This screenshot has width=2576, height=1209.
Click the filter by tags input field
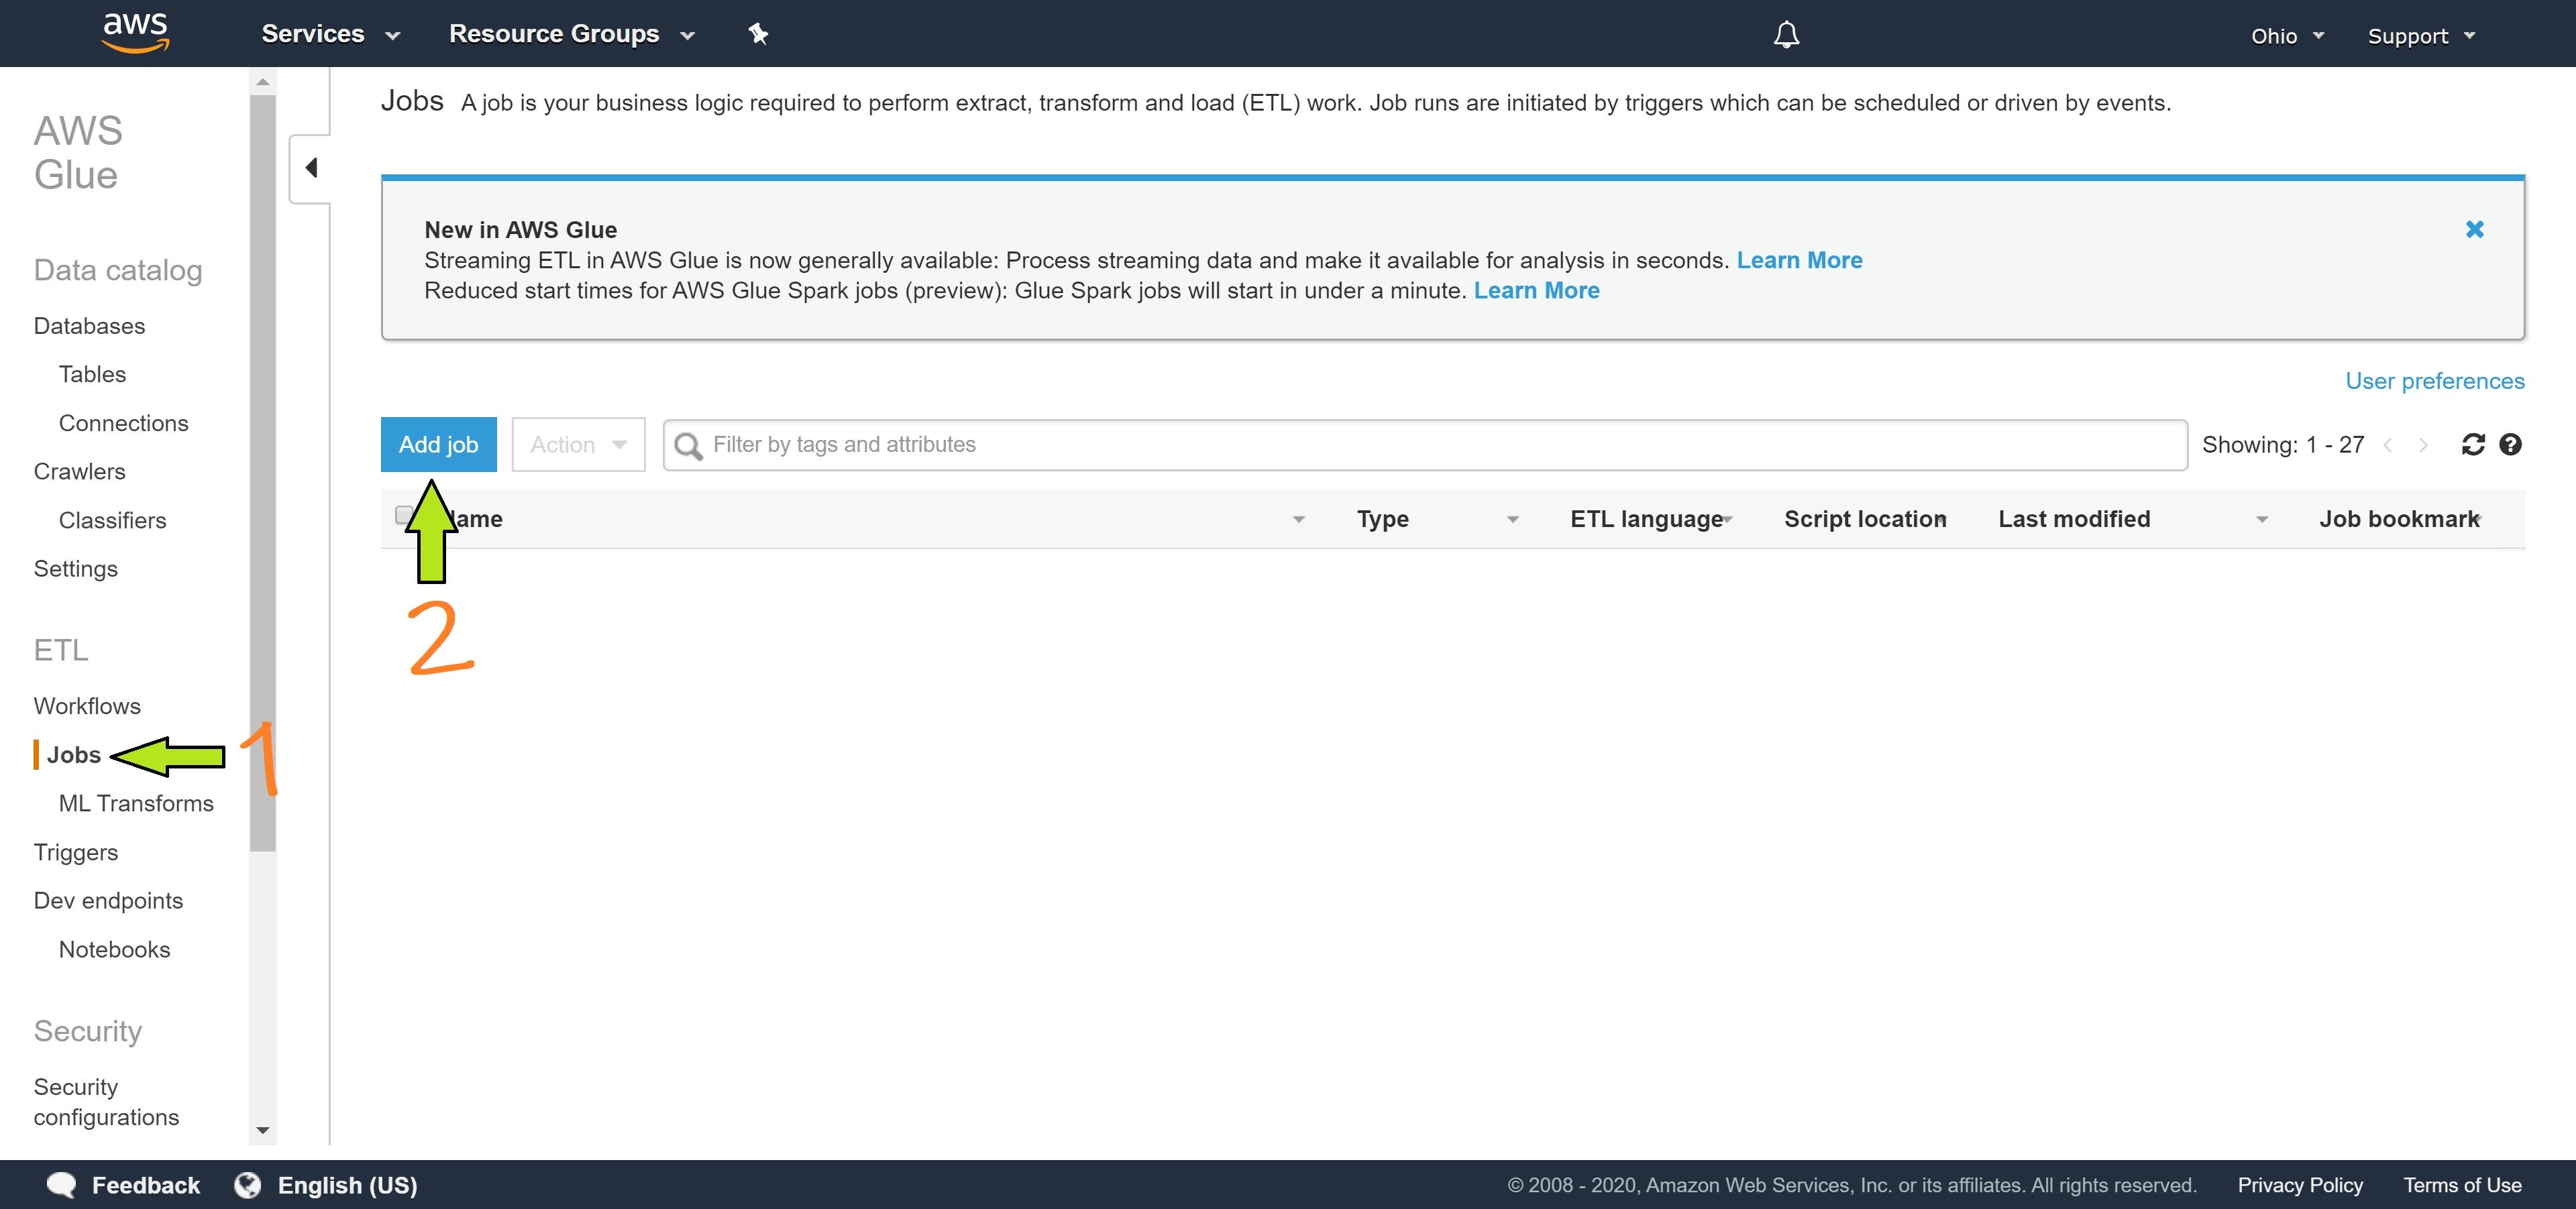pos(1200,445)
